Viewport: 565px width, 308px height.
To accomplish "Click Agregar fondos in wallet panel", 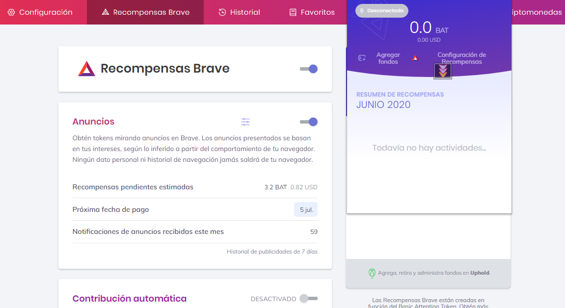I will point(388,58).
